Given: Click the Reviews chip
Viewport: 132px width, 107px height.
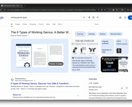Looking at the screenshot, I should (103, 34).
